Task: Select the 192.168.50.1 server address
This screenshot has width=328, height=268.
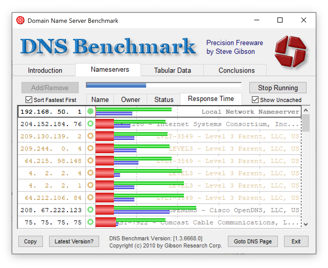Action: 51,112
